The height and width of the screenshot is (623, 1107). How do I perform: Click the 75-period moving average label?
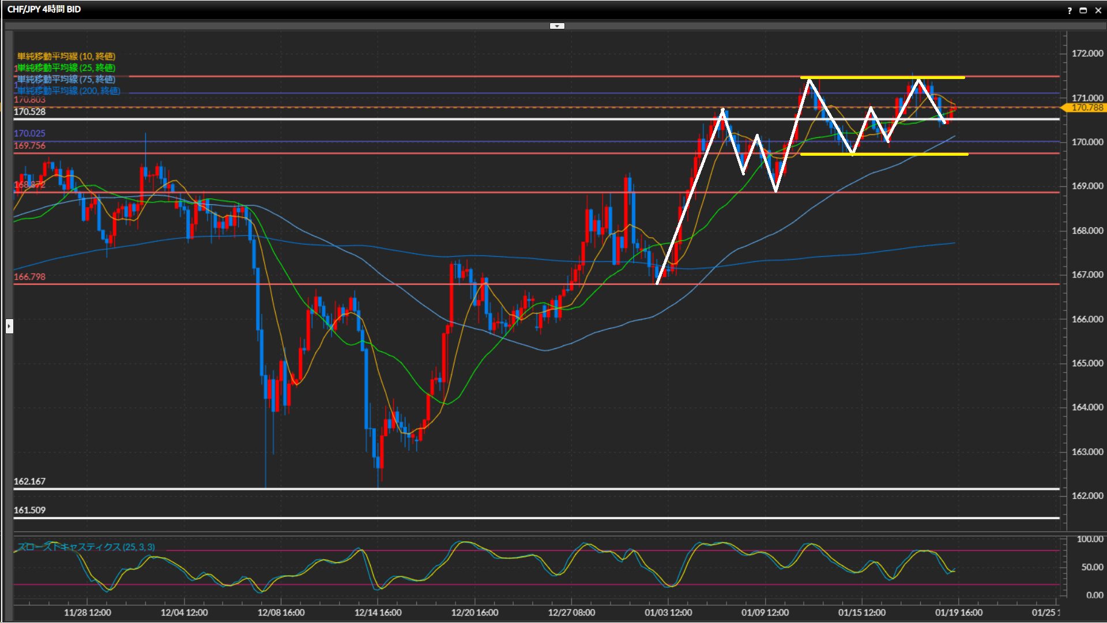[x=66, y=79]
